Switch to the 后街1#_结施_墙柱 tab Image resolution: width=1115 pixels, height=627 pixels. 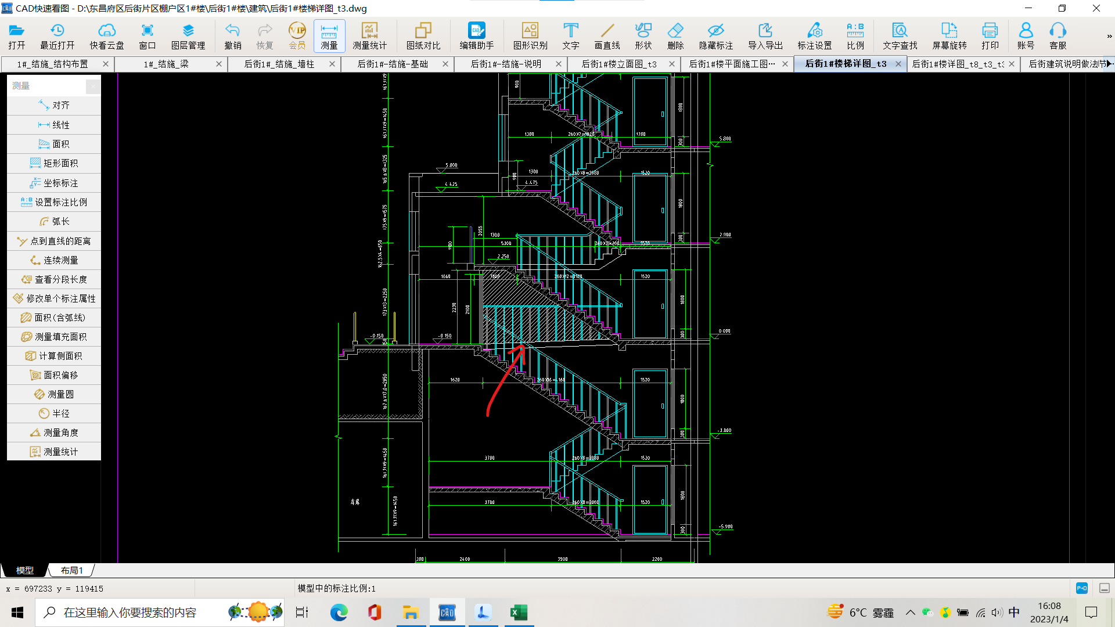coord(279,64)
